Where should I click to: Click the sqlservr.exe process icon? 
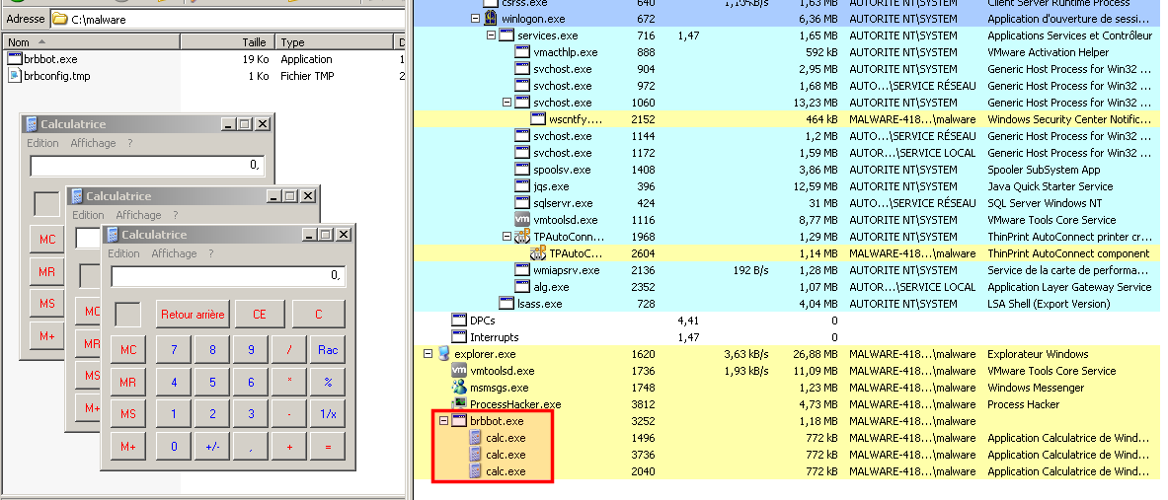point(522,203)
